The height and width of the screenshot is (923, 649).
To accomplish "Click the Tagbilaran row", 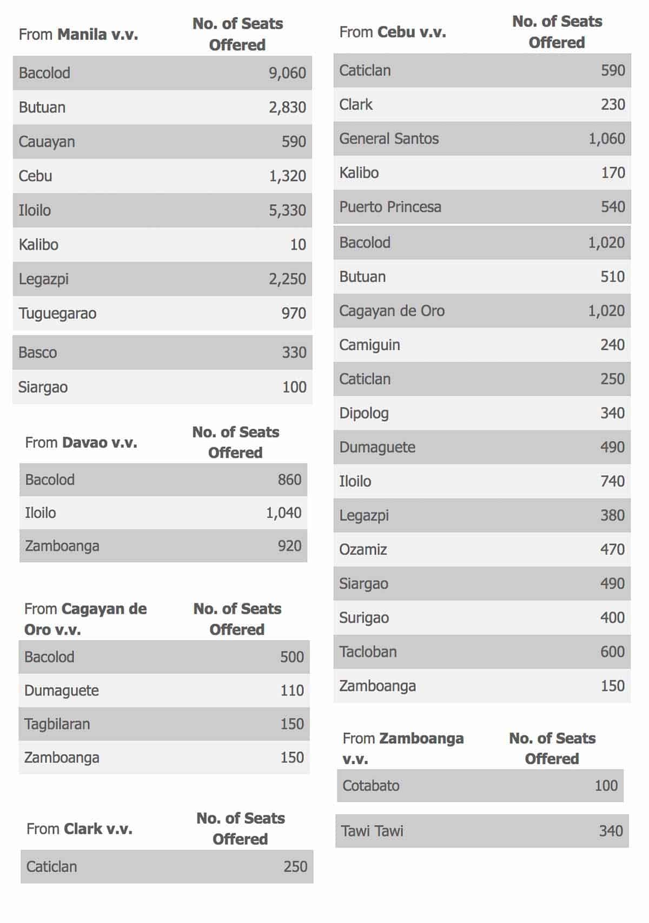I will (x=164, y=724).
